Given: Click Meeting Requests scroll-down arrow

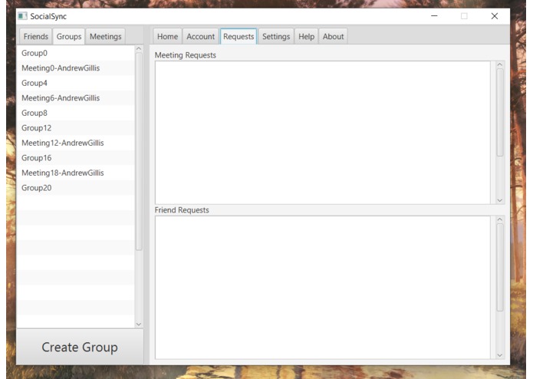Looking at the screenshot, I should click(x=500, y=200).
